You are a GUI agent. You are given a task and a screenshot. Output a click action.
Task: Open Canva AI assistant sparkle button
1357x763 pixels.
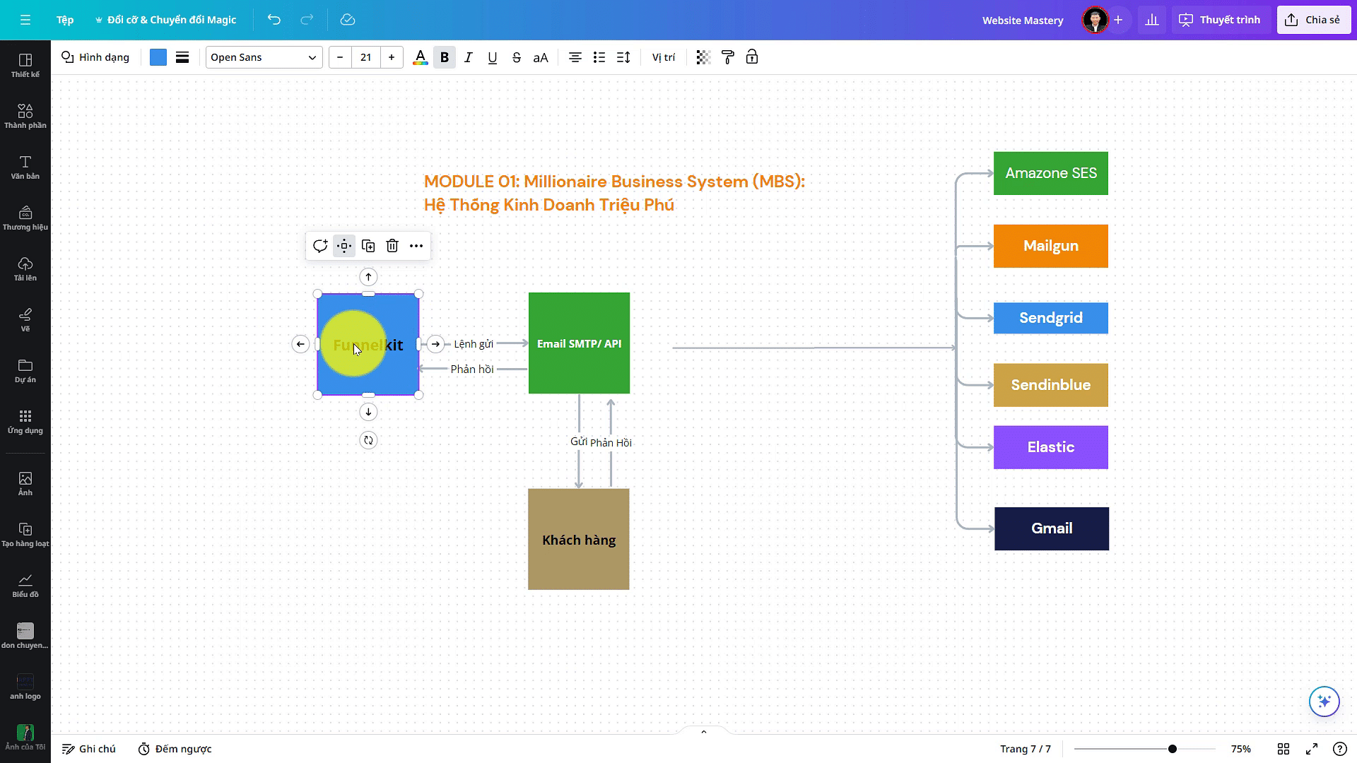click(x=1324, y=702)
